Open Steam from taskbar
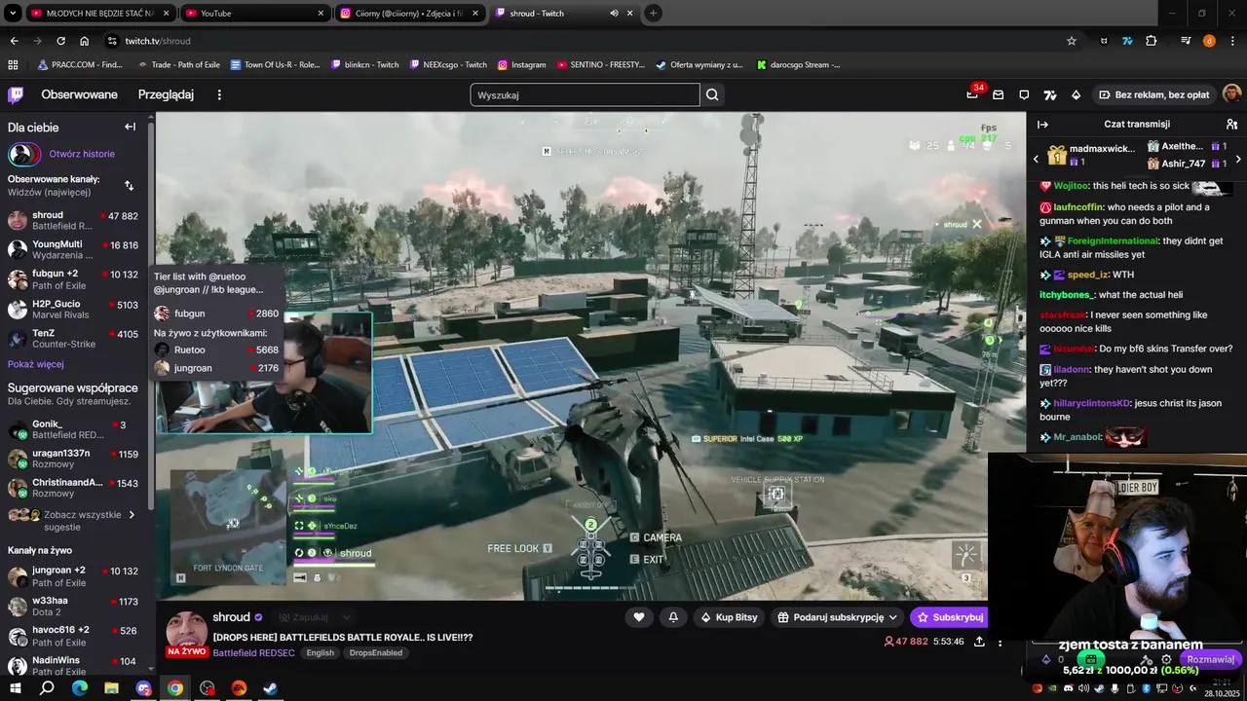Screen dimensions: 1247x701 [271, 688]
